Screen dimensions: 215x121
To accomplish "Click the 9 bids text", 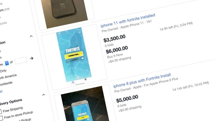I will coord(122,105).
